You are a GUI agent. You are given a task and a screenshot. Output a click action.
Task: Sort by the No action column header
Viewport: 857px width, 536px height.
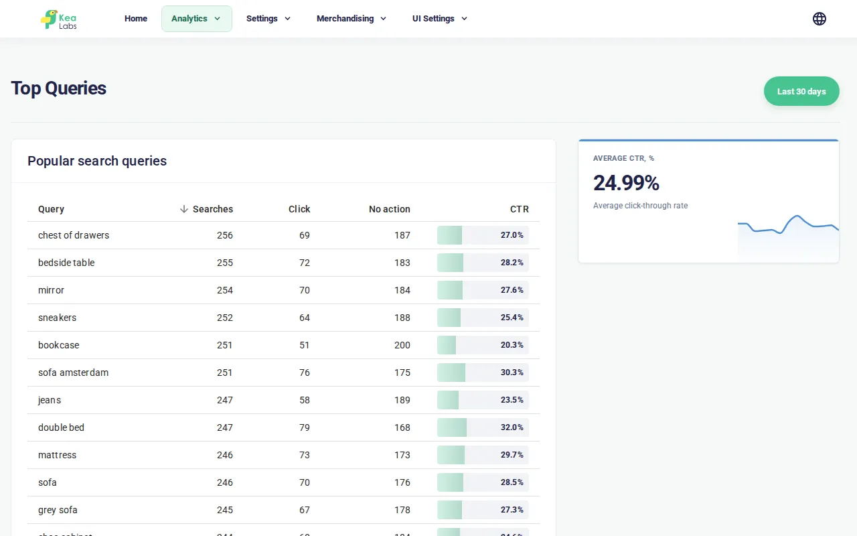tap(390, 209)
